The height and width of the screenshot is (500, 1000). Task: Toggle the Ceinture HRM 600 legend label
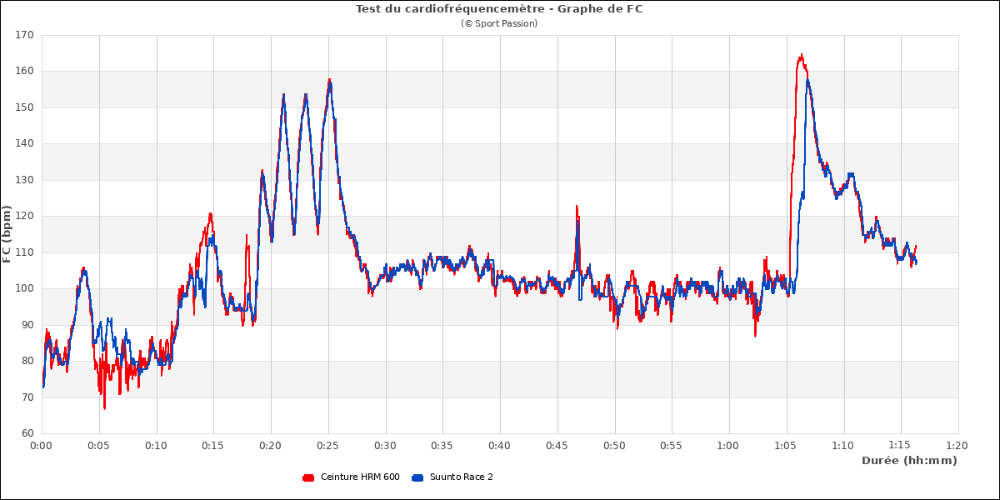click(x=359, y=477)
